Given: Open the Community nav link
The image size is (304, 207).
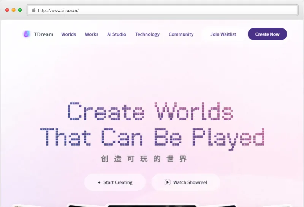Looking at the screenshot, I should (181, 34).
